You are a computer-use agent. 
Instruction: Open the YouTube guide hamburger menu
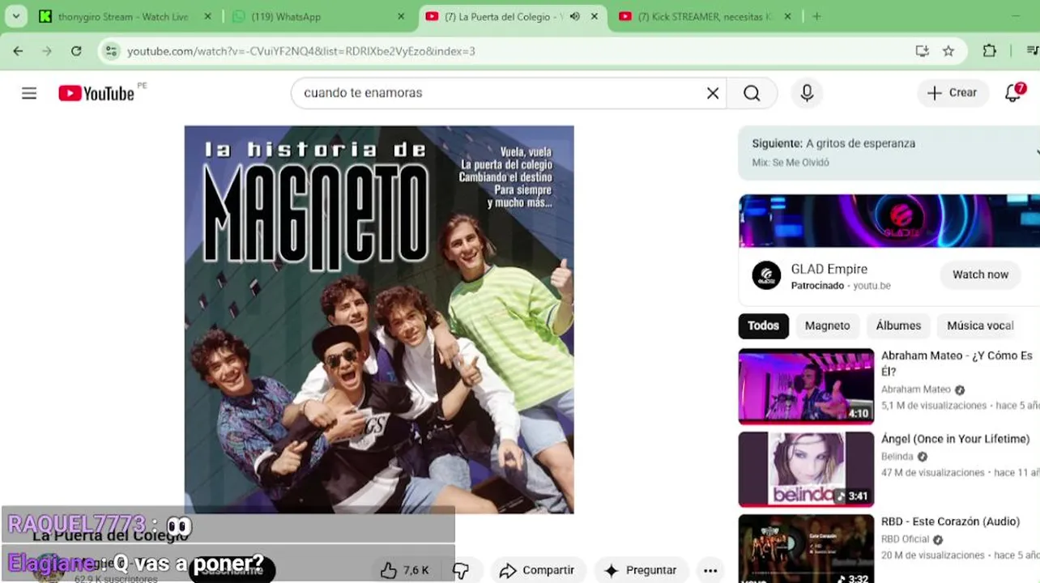tap(29, 93)
